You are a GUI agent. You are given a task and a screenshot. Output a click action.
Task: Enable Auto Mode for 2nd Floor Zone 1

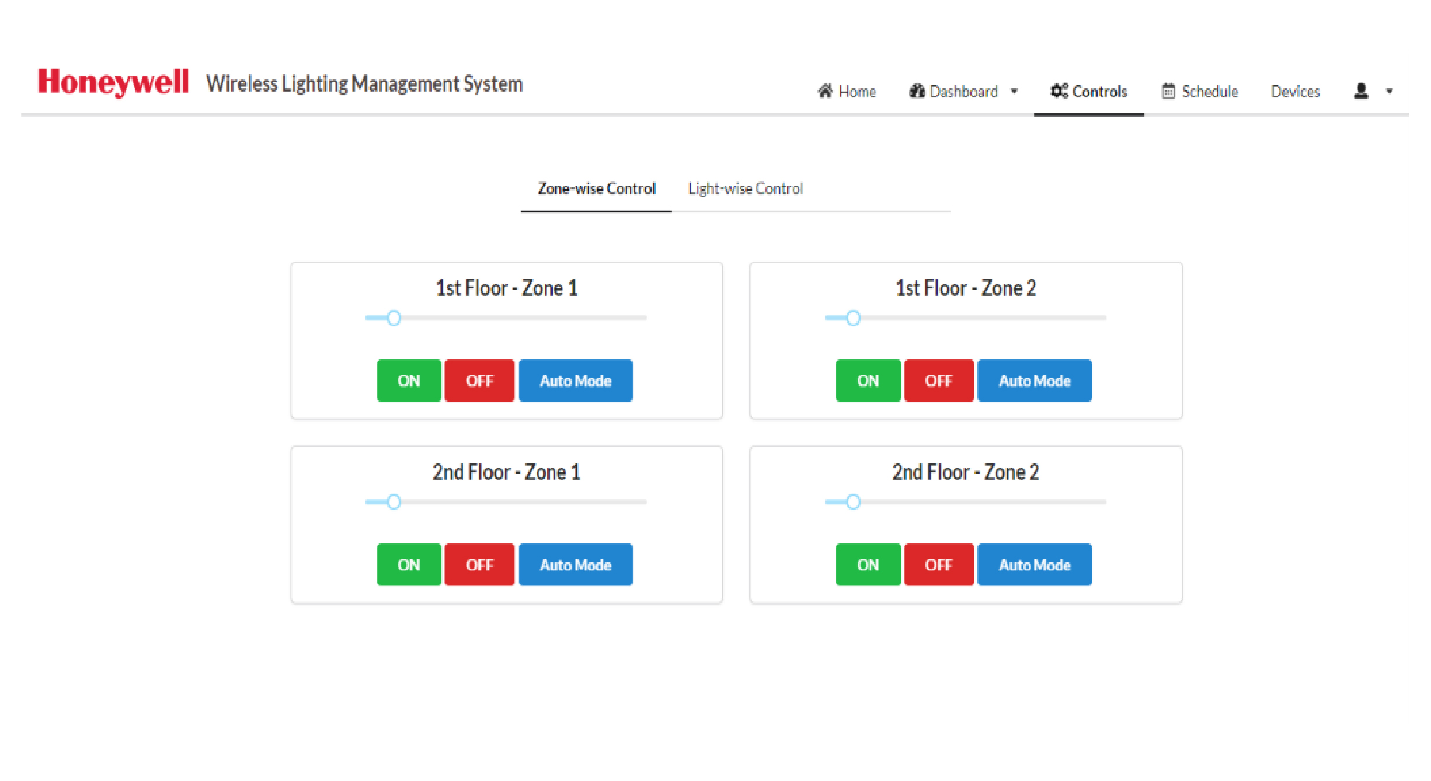576,564
